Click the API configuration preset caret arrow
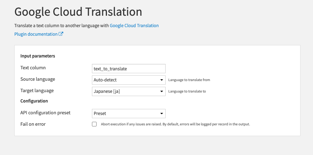 pos(161,114)
